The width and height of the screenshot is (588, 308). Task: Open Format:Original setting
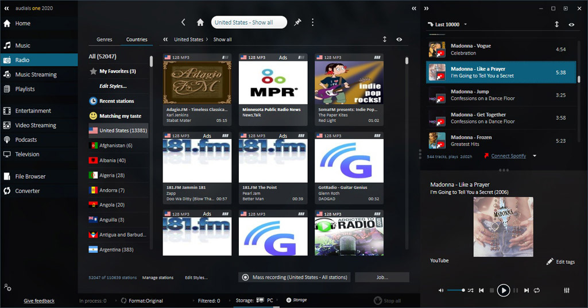tap(142, 301)
